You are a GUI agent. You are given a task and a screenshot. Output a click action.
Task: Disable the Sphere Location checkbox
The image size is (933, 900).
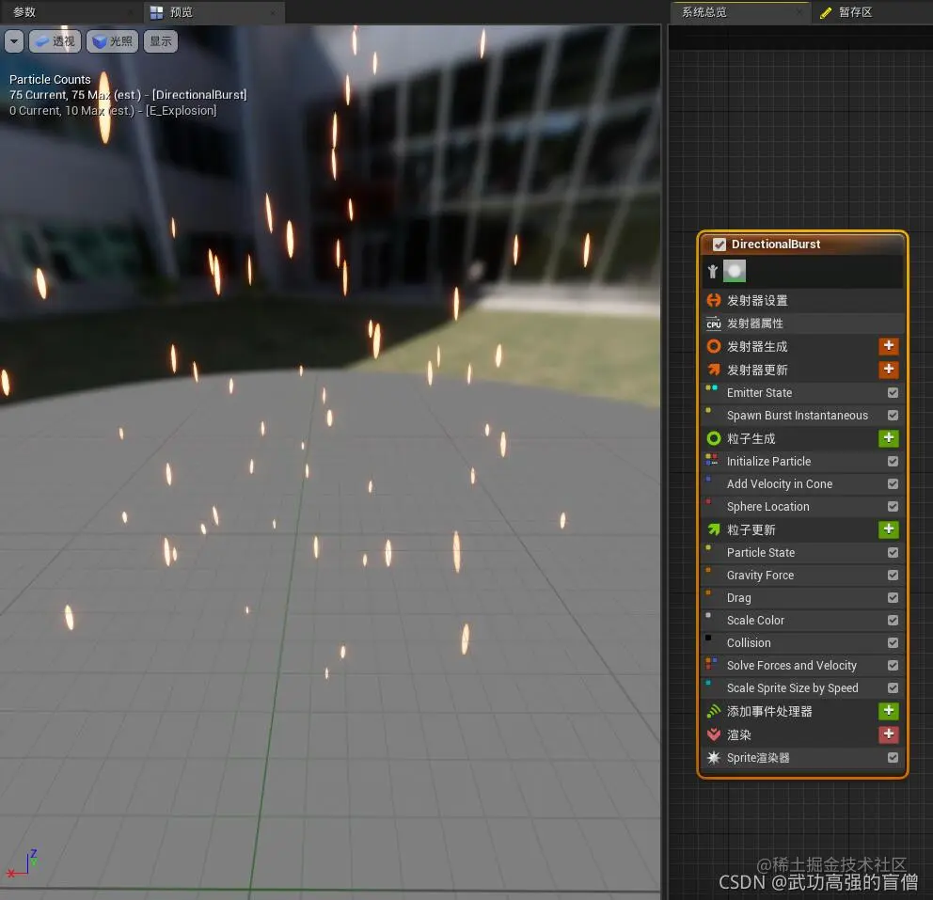pyautogui.click(x=893, y=506)
